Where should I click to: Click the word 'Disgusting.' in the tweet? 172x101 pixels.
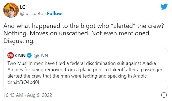[19, 41]
